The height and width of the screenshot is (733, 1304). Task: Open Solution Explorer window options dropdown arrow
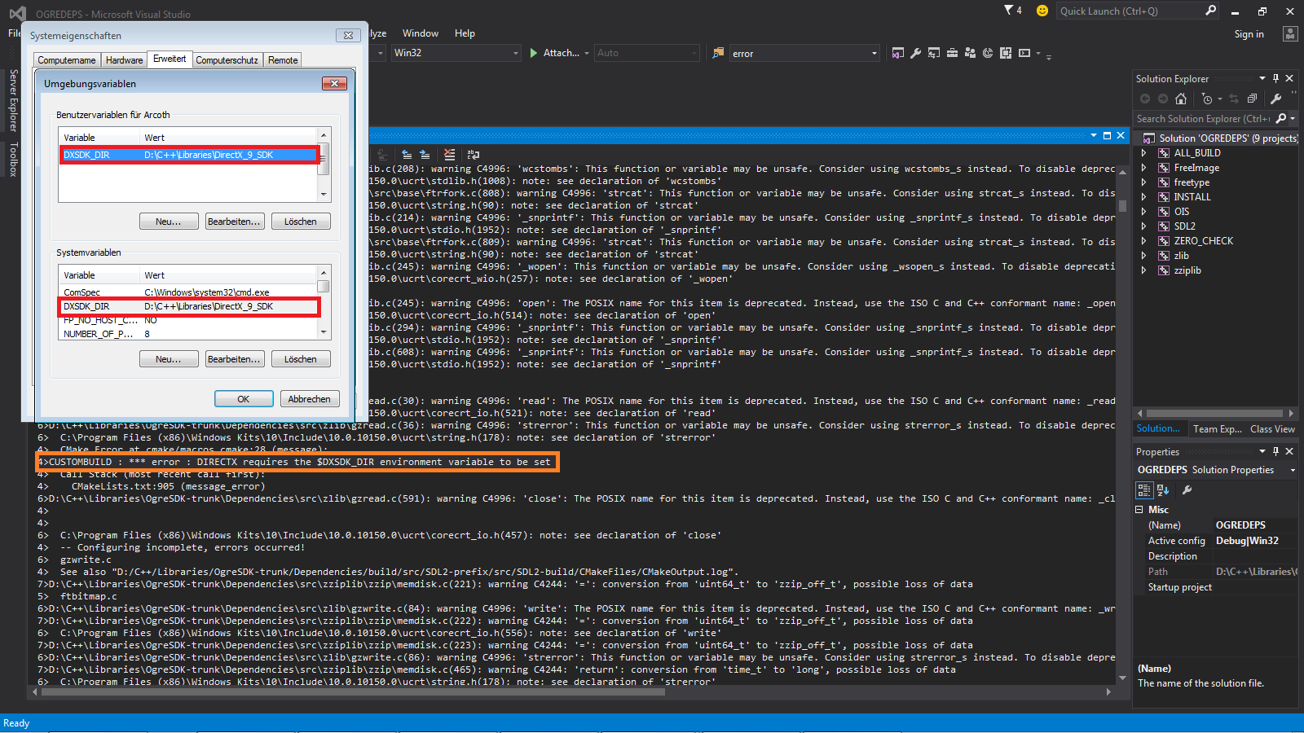pos(1262,79)
